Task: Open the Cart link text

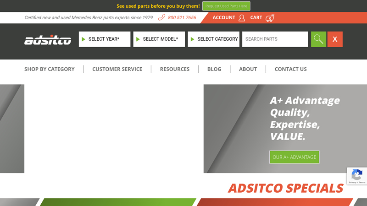Action: coord(256,18)
